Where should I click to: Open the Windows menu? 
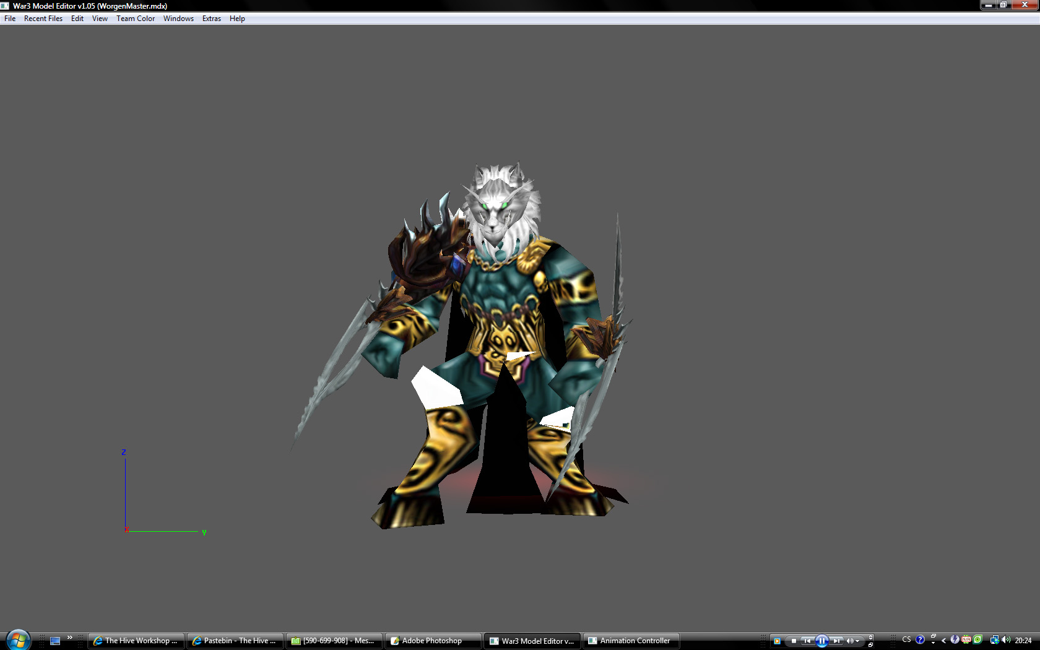(178, 19)
